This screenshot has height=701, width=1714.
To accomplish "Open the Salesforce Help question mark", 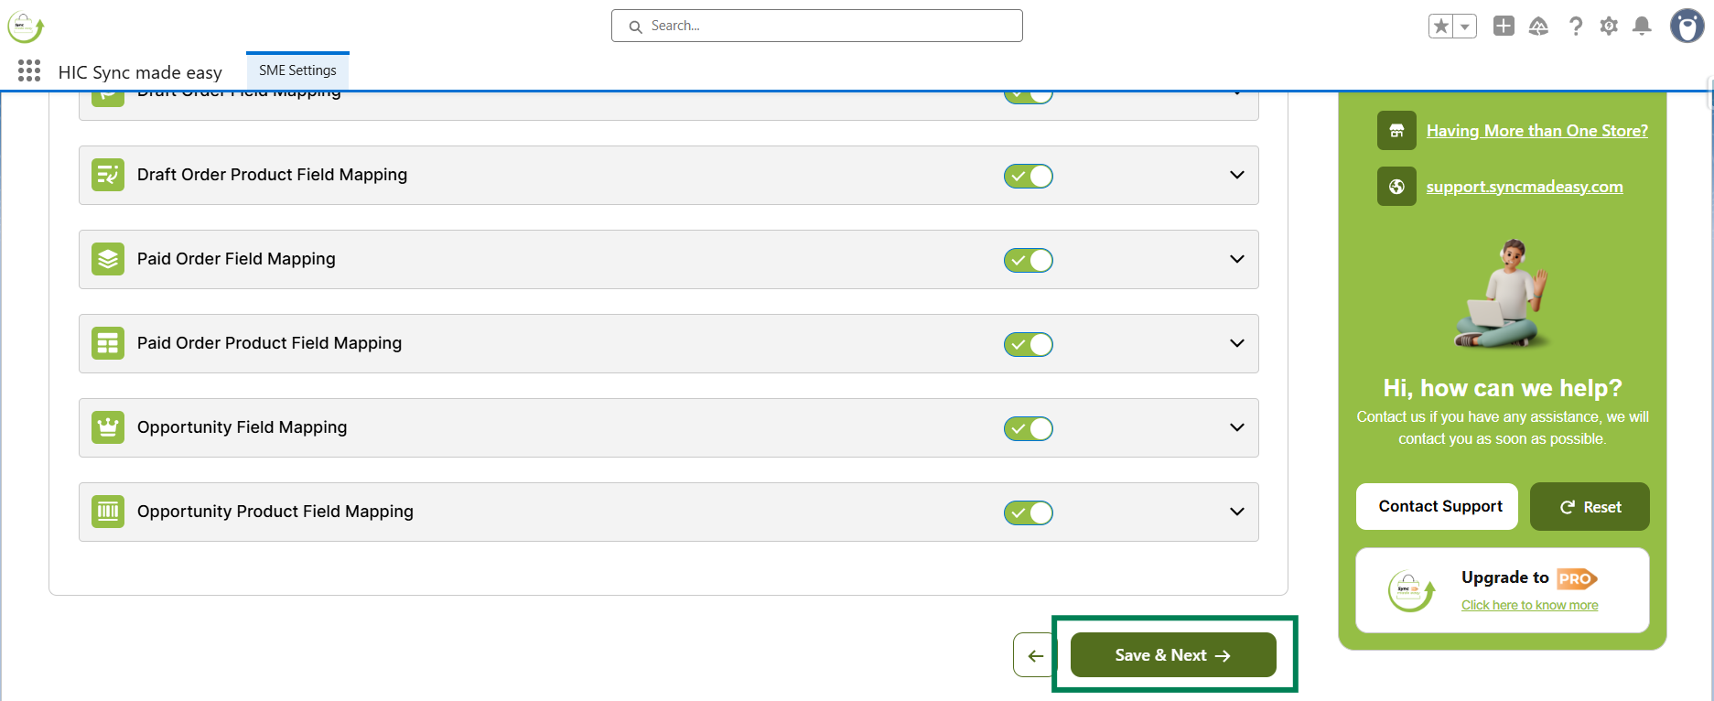I will tap(1575, 27).
